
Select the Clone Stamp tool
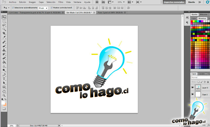click(x=4, y=50)
